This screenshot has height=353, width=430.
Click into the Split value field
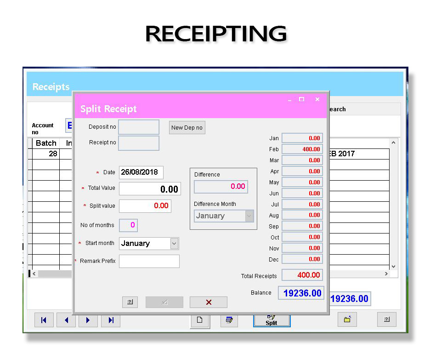(x=145, y=206)
